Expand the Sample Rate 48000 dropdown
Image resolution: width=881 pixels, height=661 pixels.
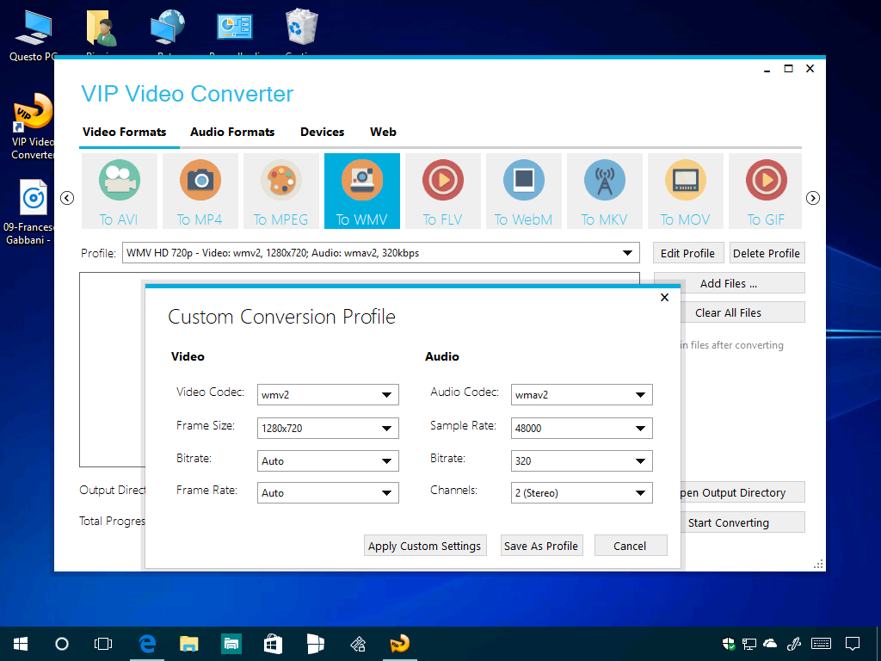tap(582, 429)
